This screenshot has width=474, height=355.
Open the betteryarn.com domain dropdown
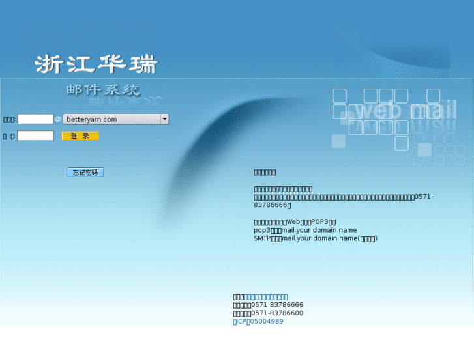point(116,119)
